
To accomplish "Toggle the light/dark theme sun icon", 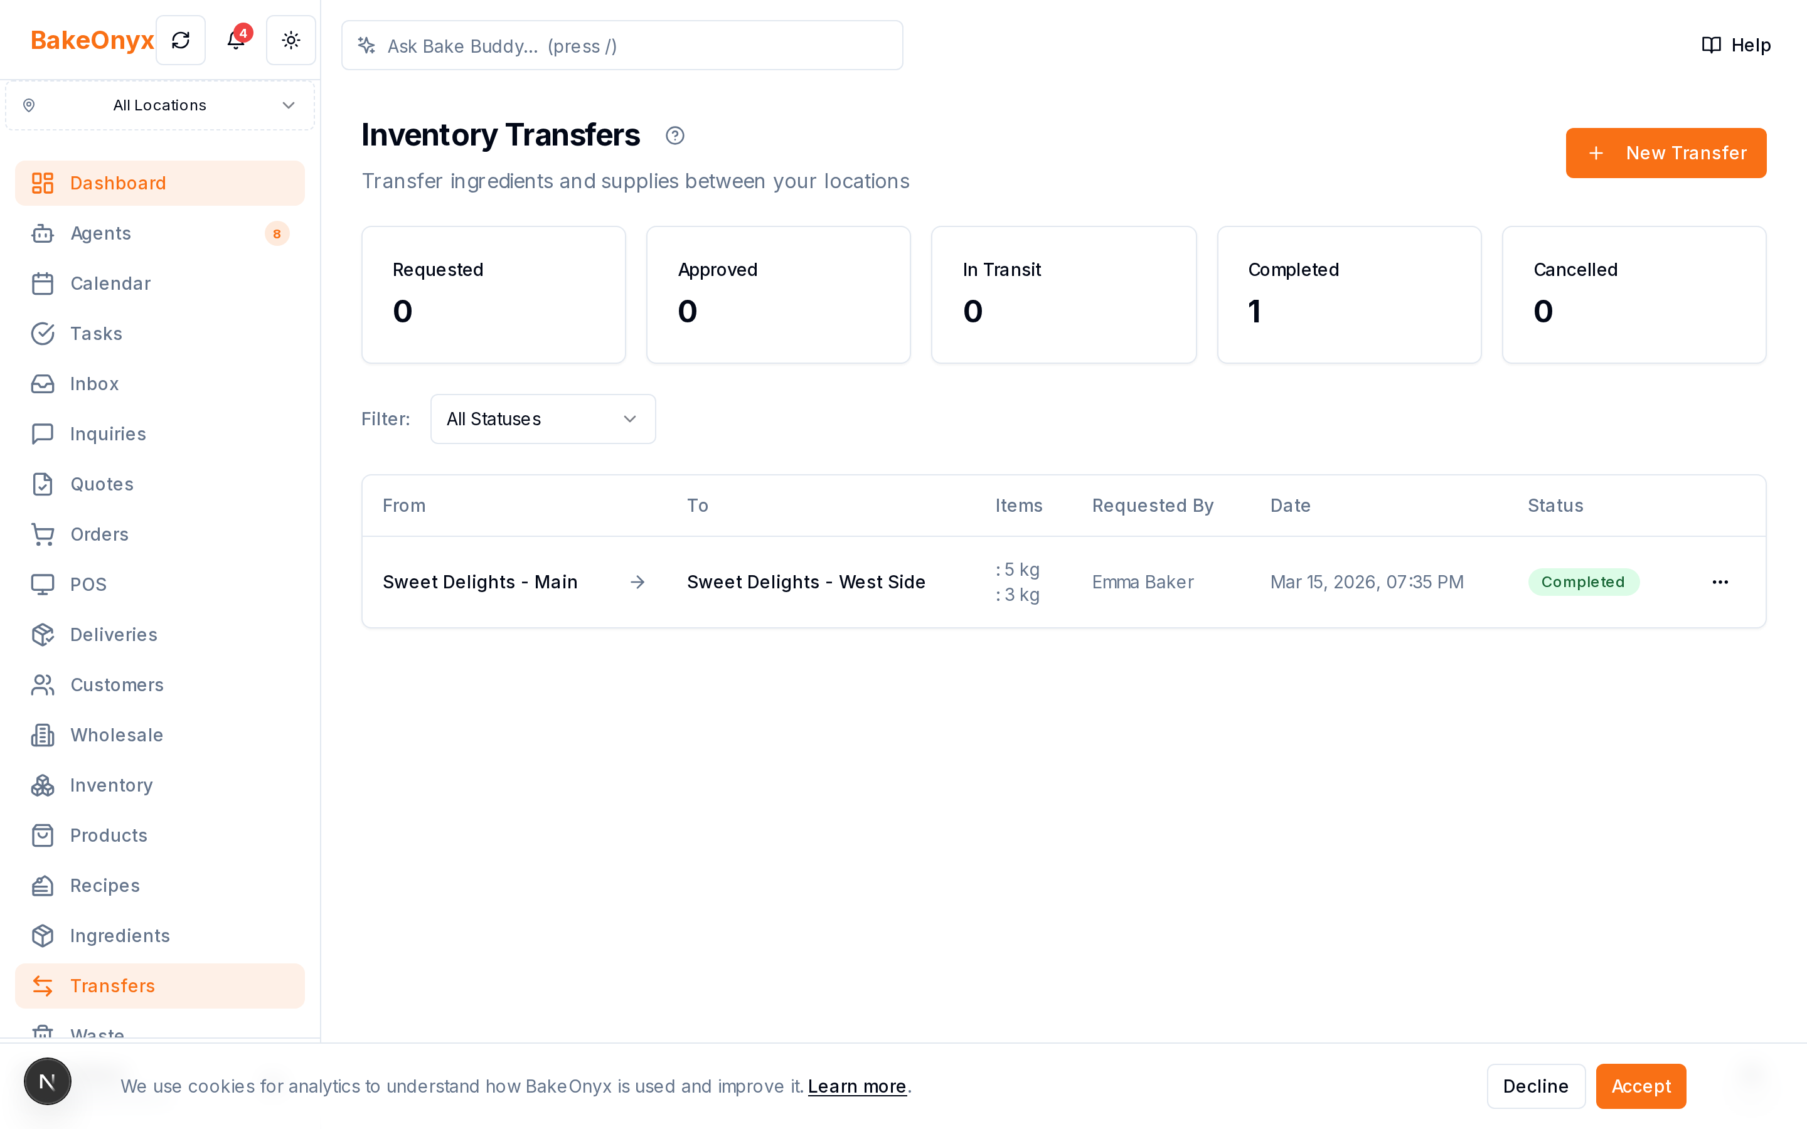I will [x=291, y=40].
